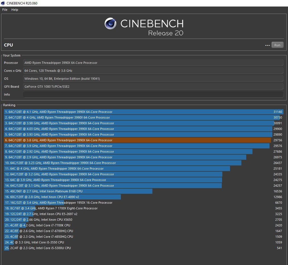The image size is (288, 265).
Task: Click the empty Info input field
Action: 153,94
